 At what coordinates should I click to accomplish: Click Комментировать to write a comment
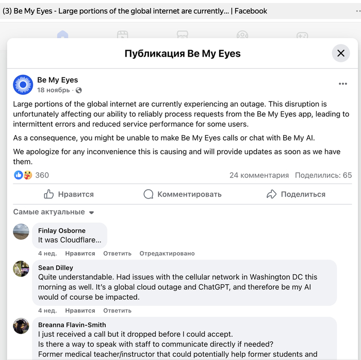tap(183, 194)
